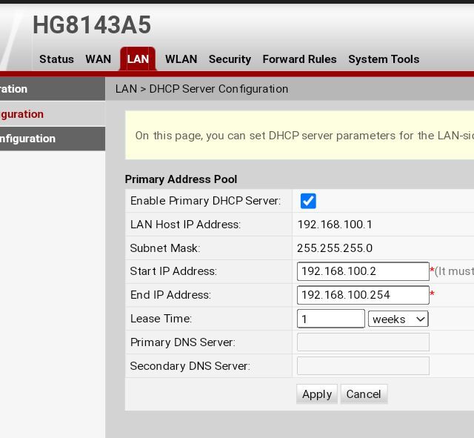This screenshot has width=474, height=438.
Task: Click the LAN > DHCP Server Configuration breadcrumb
Action: [201, 89]
